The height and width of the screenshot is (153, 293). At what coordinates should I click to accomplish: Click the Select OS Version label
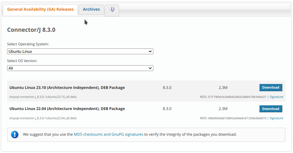[22, 61]
